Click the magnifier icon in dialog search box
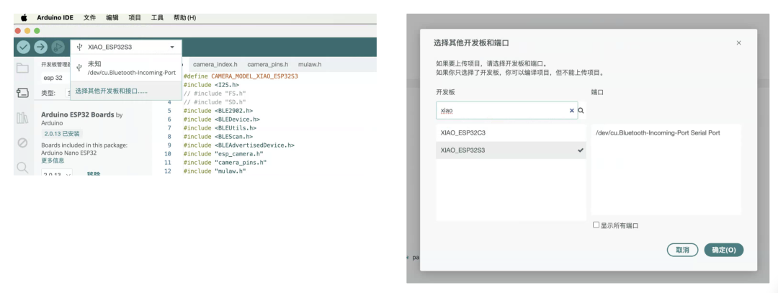The width and height of the screenshot is (778, 293). [581, 111]
